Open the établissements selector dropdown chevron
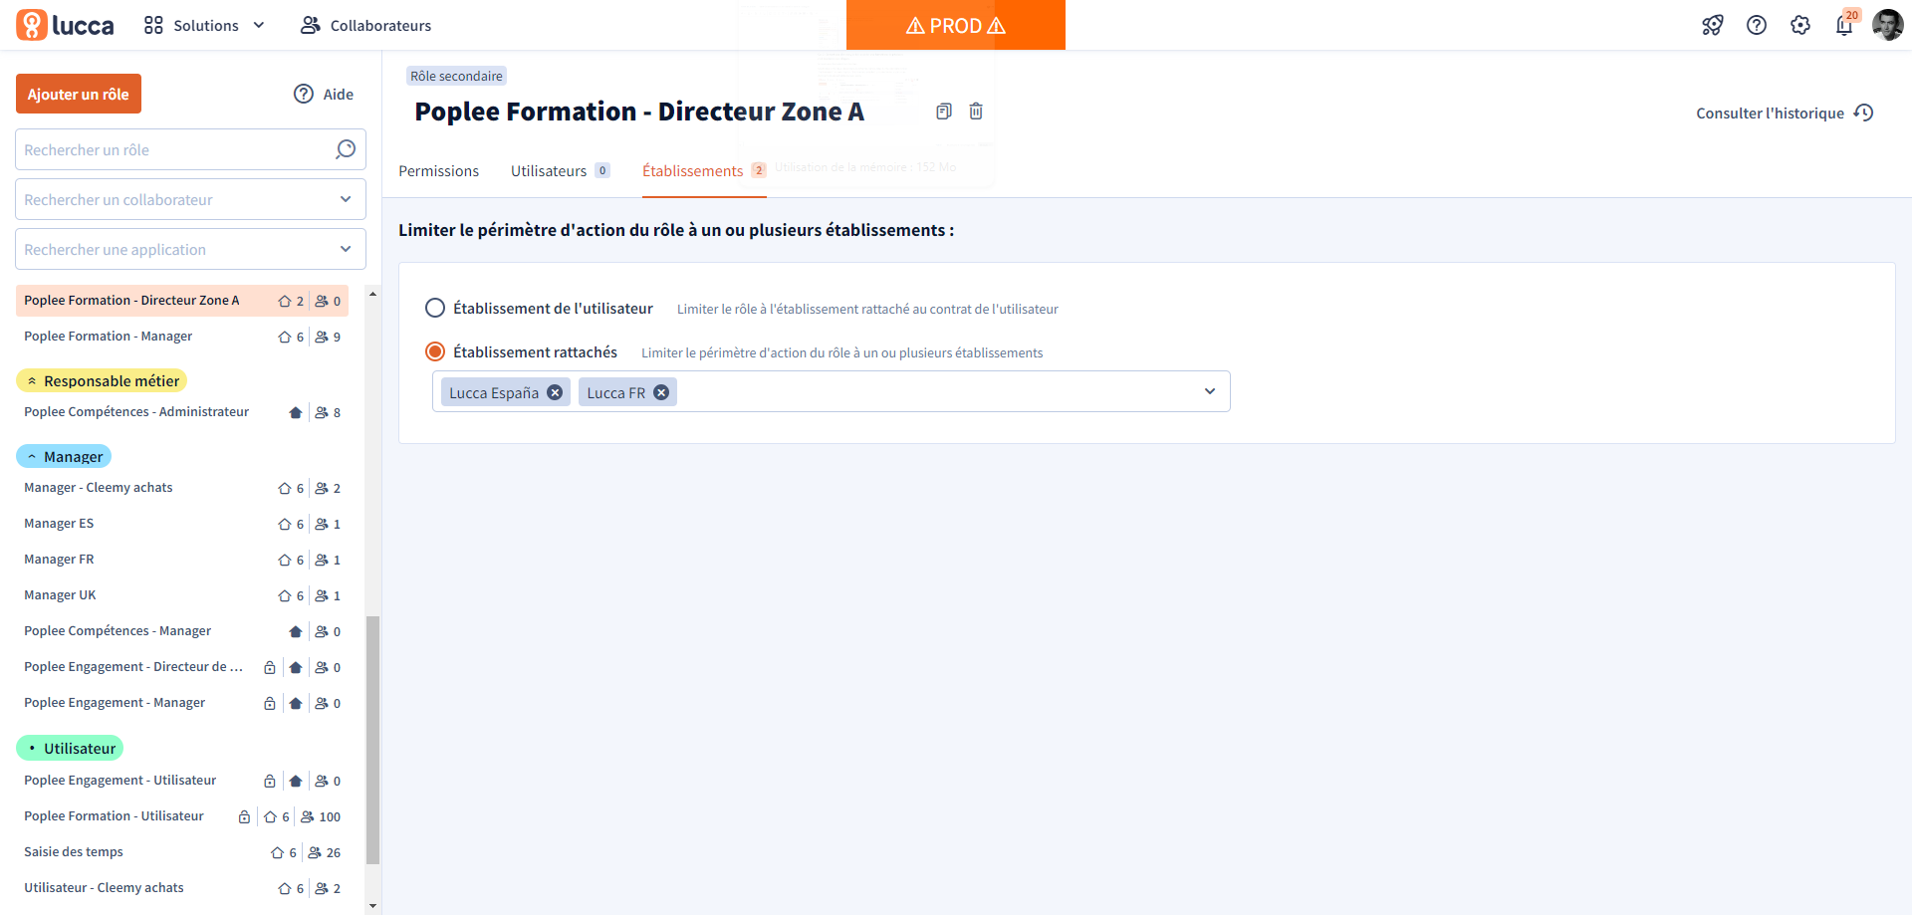This screenshot has height=915, width=1912. click(1210, 391)
